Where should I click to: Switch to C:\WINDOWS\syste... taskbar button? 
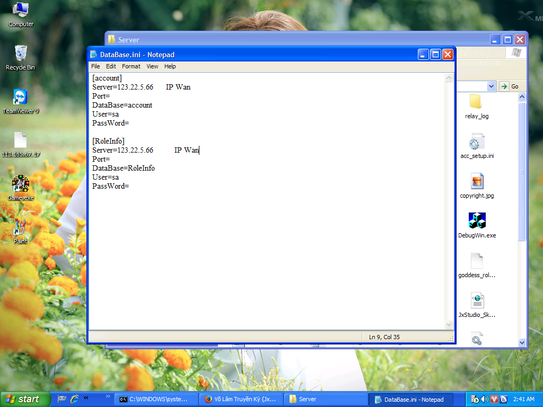tap(156, 399)
